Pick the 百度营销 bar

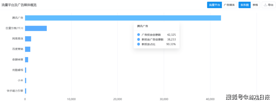tap(28, 49)
